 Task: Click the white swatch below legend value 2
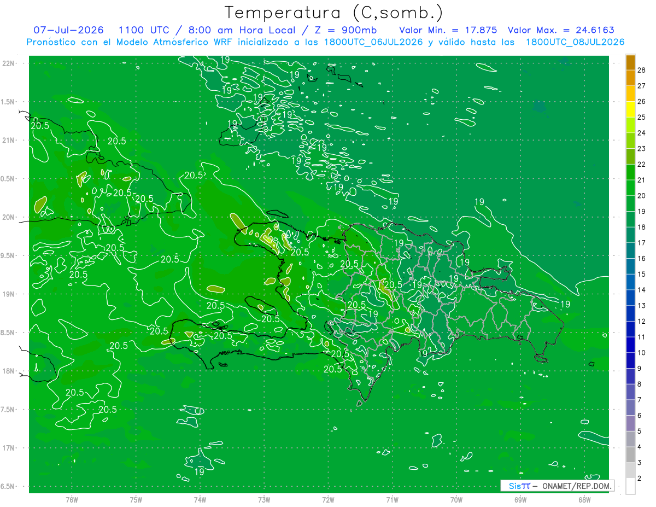[x=630, y=486]
